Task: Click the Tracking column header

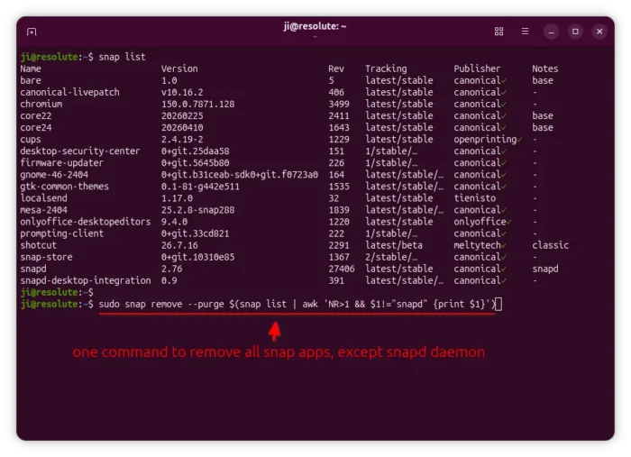Action: pyautogui.click(x=386, y=69)
